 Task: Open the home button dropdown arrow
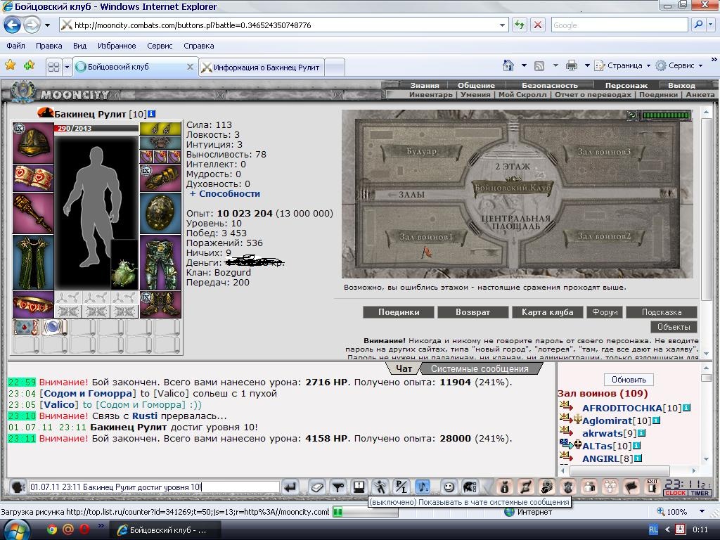pyautogui.click(x=524, y=65)
